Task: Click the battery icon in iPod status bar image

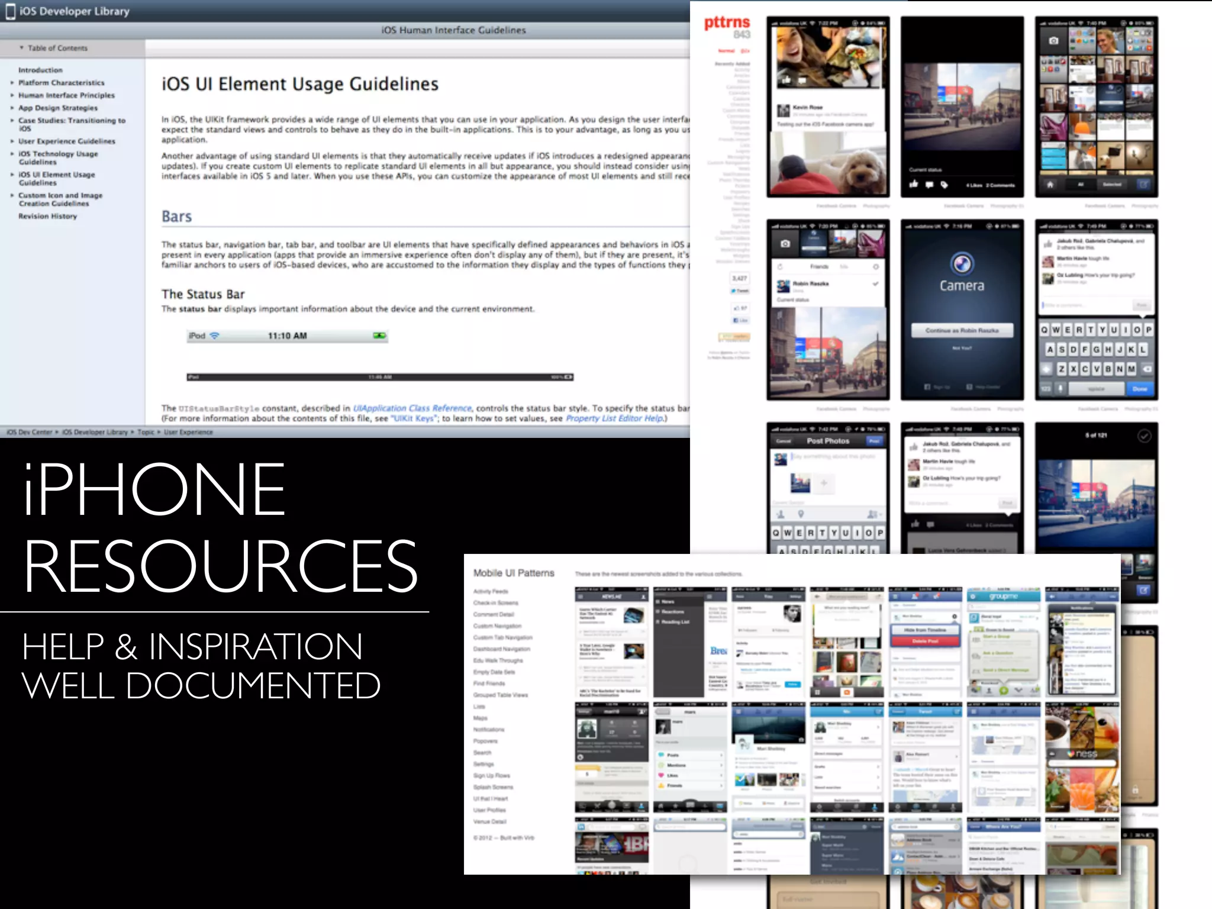Action: [x=379, y=336]
